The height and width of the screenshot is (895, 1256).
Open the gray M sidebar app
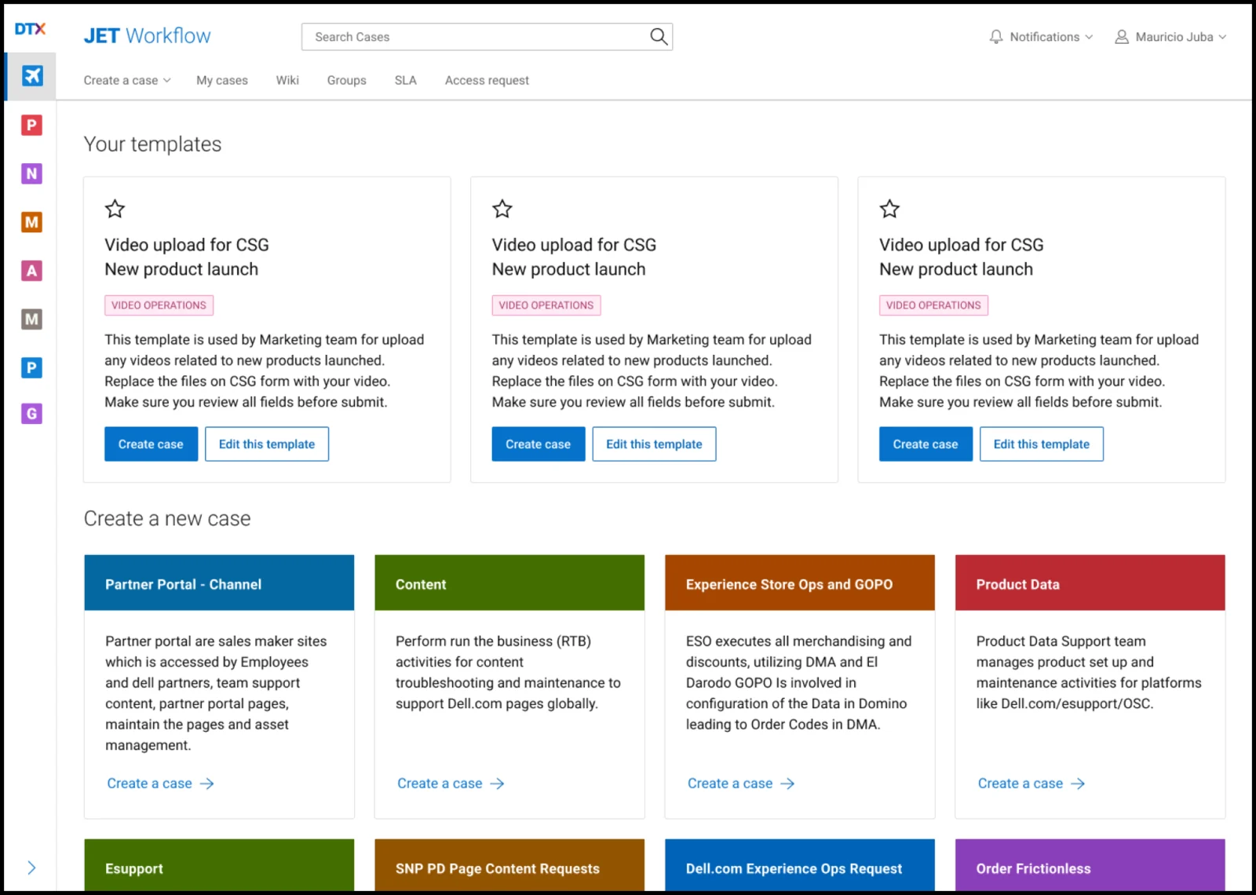click(31, 320)
